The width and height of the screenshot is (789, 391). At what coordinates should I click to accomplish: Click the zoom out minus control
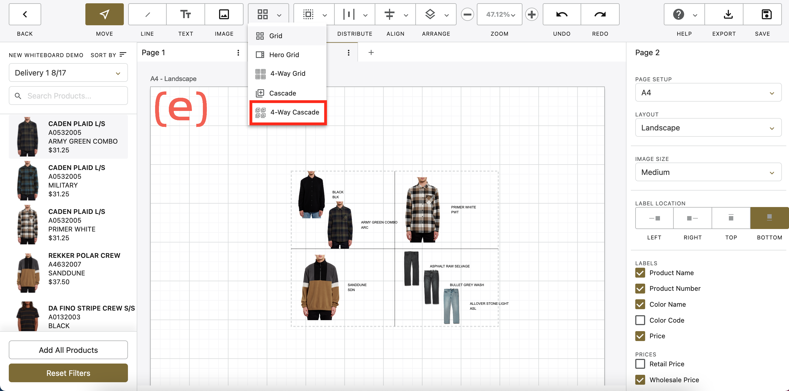[x=467, y=14]
